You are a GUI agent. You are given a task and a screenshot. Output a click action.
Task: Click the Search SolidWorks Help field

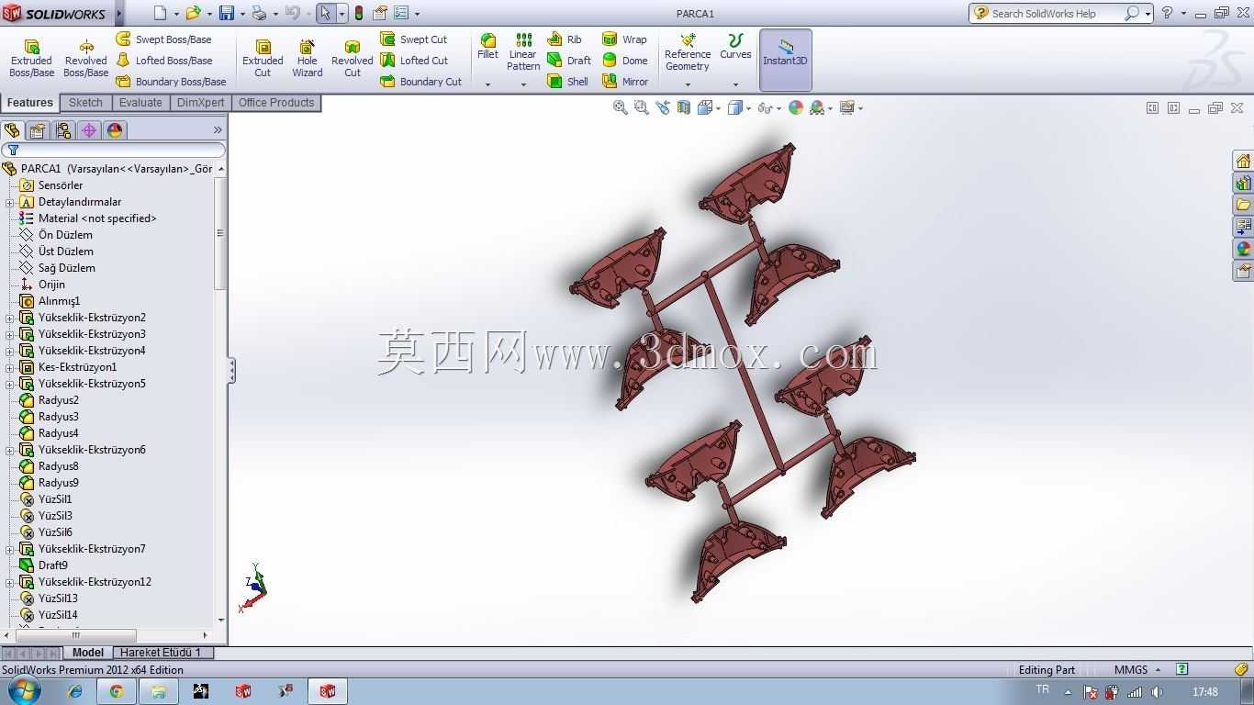coord(1056,14)
